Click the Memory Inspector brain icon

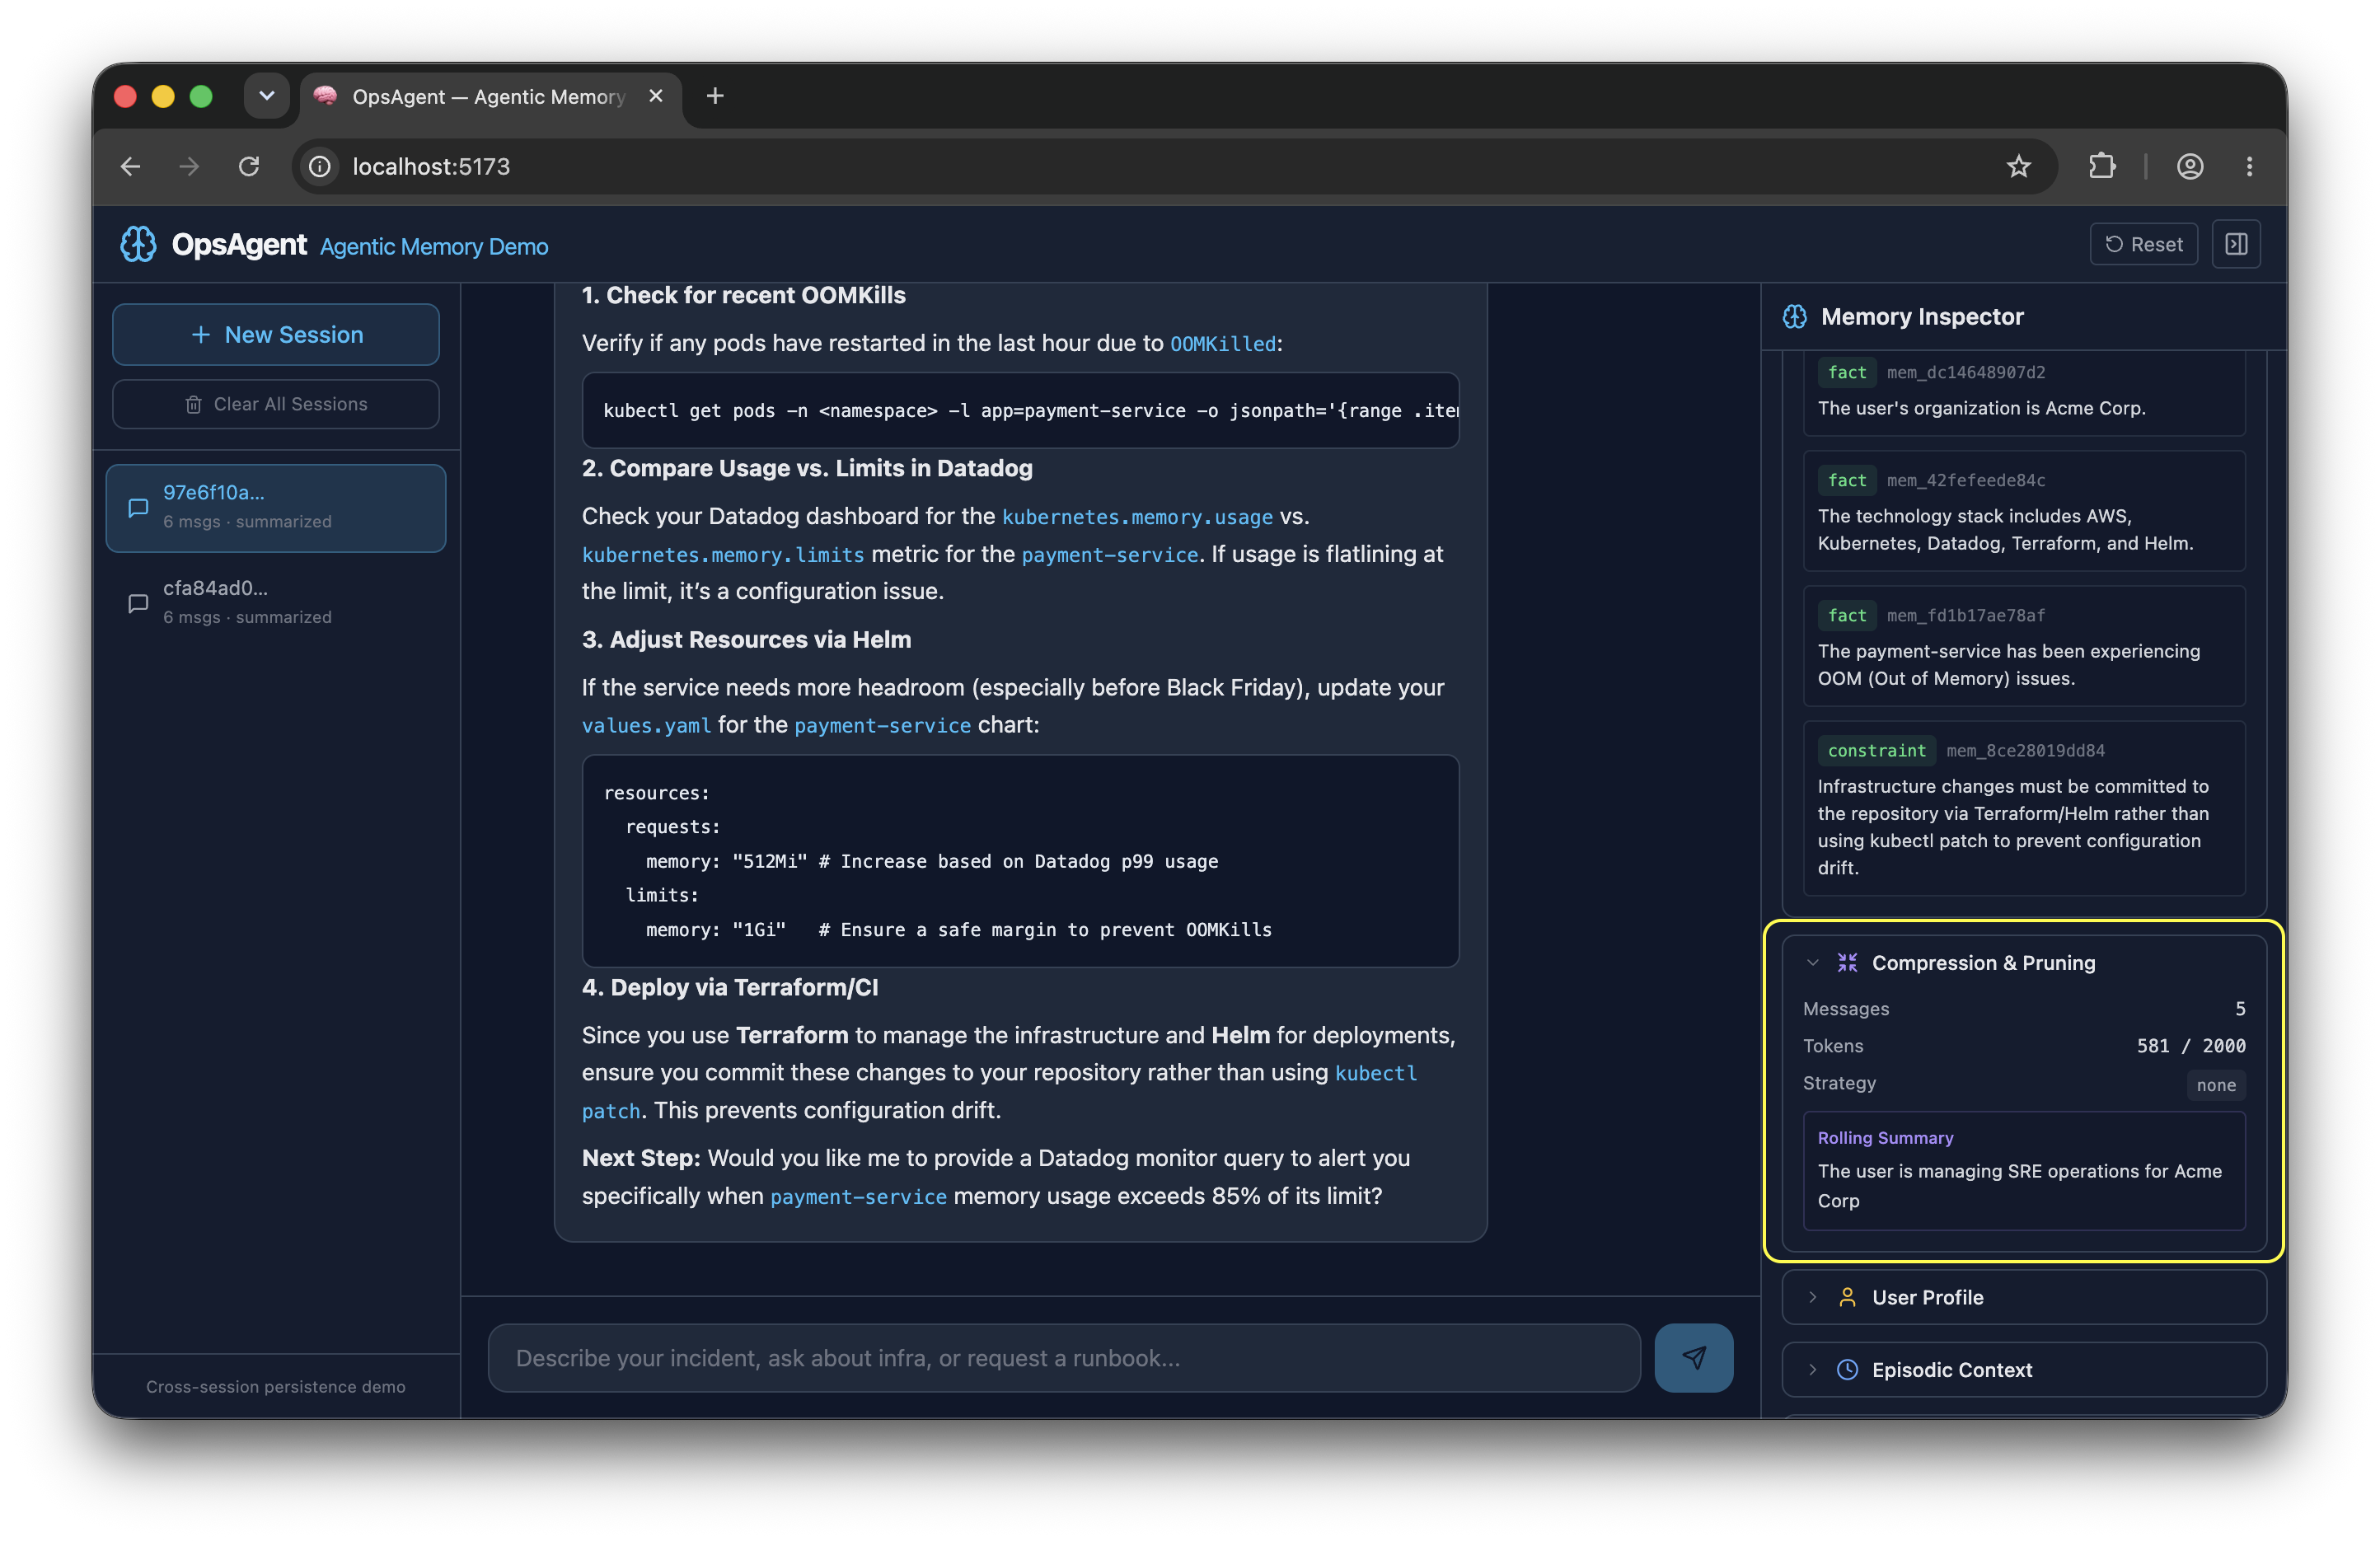1795,317
